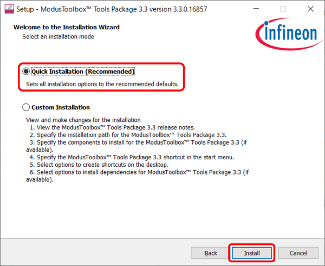Click 'Sets all installation options' description text

(102, 84)
